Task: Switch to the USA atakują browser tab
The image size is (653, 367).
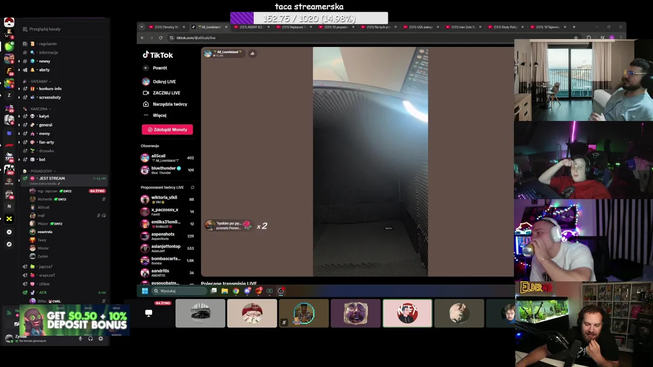Action: [x=420, y=27]
